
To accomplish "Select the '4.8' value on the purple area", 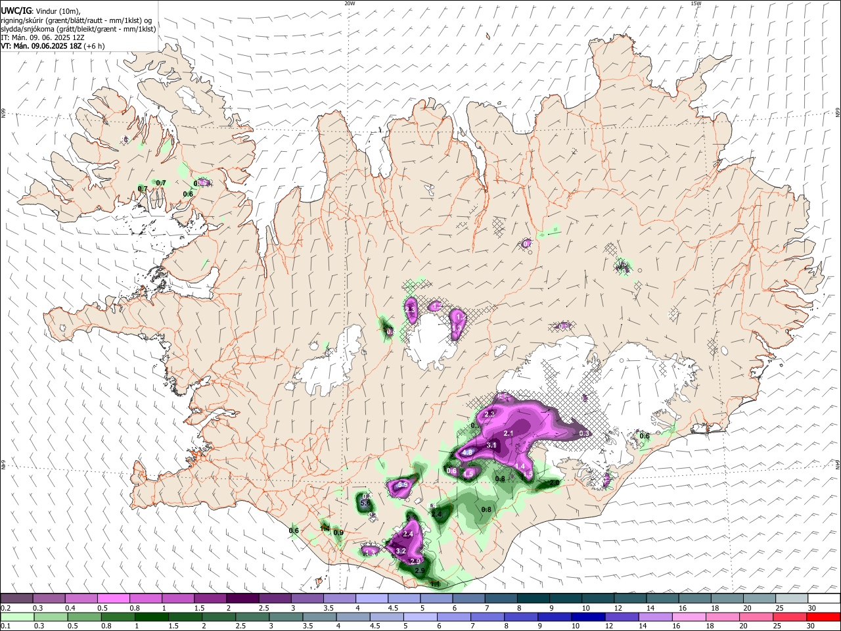I will 468,453.
